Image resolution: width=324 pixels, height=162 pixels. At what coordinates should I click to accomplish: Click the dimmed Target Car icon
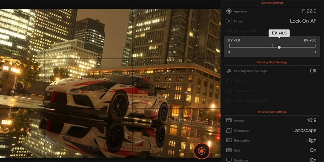(x=229, y=81)
